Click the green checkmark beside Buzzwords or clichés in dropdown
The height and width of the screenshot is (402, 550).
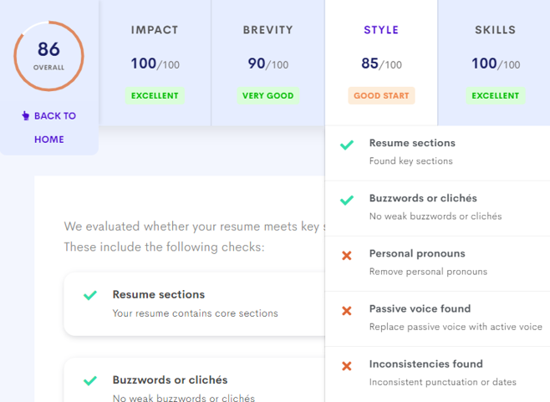(347, 201)
